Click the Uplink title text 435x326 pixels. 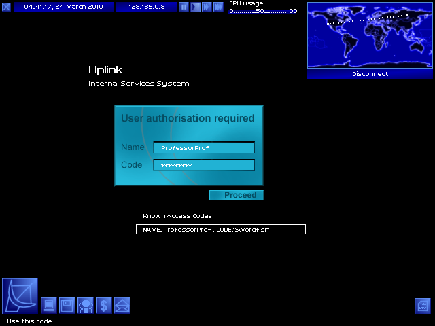(105, 70)
